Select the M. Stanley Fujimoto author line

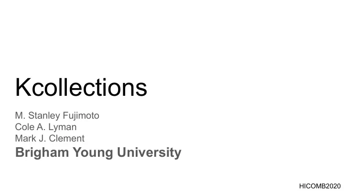[x=57, y=116]
